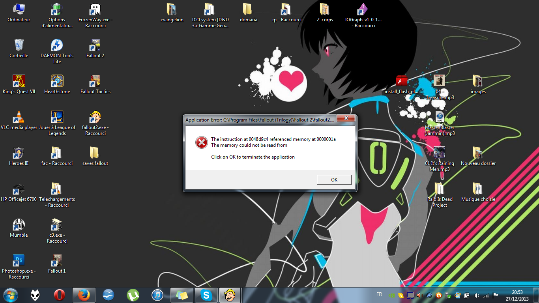Select the Z-corps folder icon
This screenshot has height=303, width=539.
click(x=325, y=13)
